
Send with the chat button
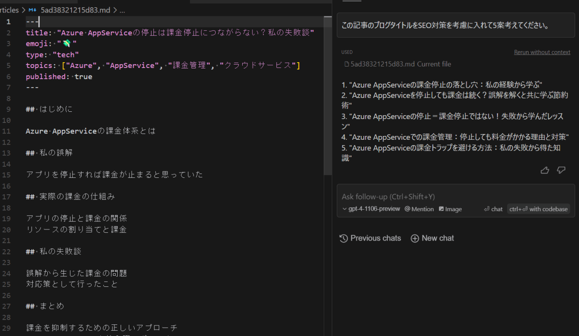tap(493, 209)
